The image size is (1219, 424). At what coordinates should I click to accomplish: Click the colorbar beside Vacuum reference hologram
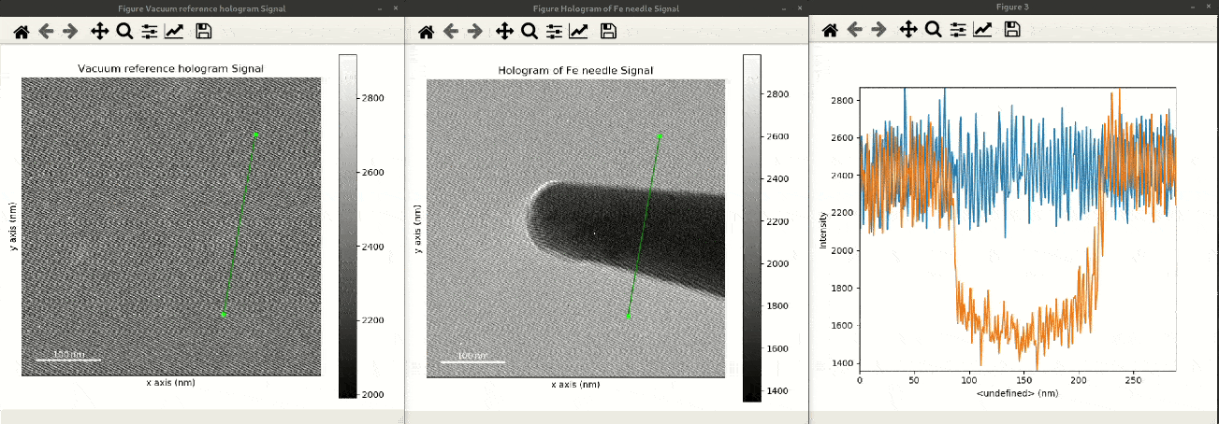coord(347,226)
